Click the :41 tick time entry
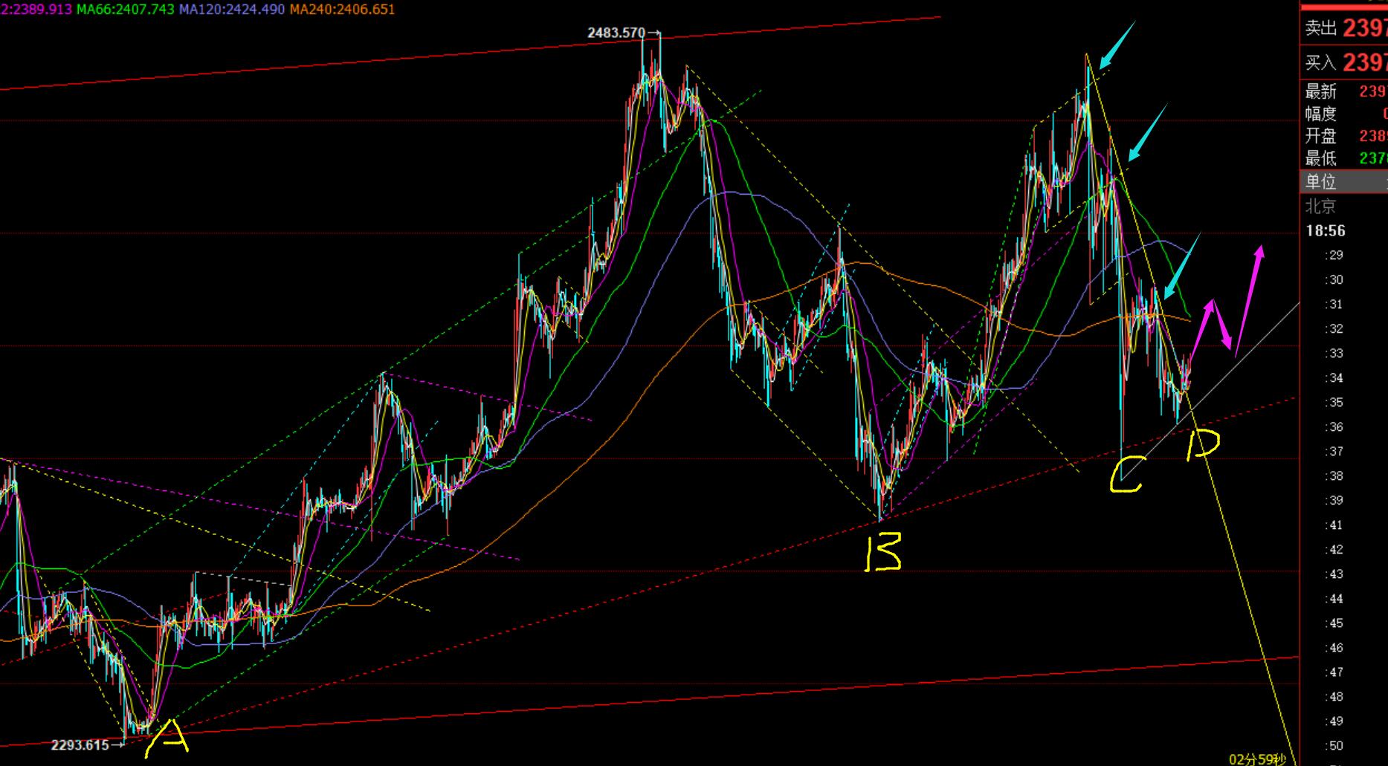Screen dimensions: 1388x766 click(x=1334, y=525)
